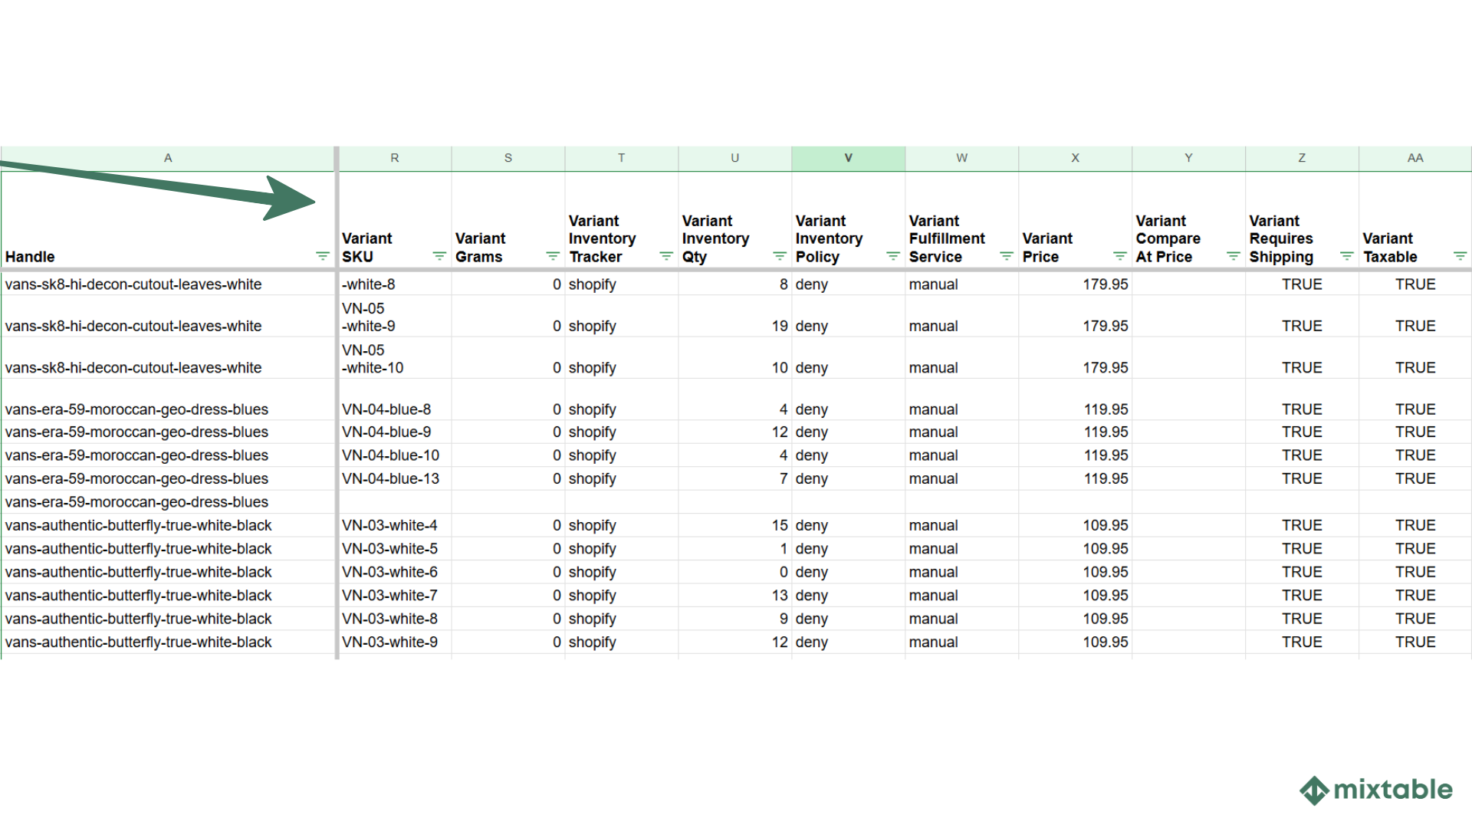This screenshot has width=1472, height=828.
Task: Open the Variant Compare At Price filter dropdown
Action: 1232,256
